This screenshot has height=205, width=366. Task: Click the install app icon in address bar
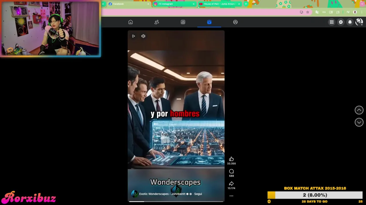[301, 12]
